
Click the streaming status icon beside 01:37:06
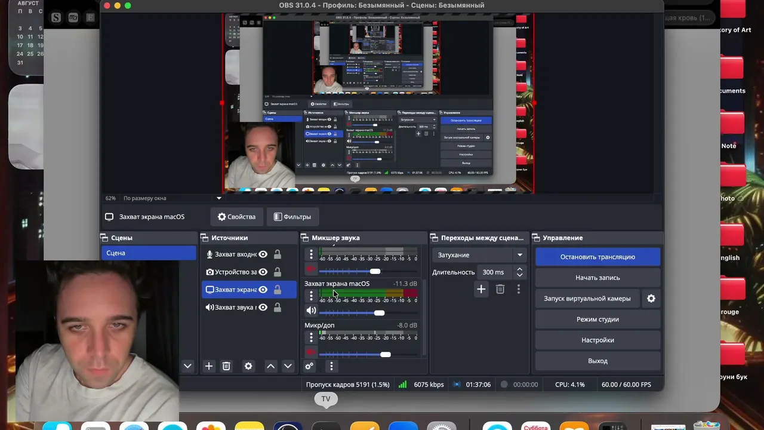click(x=457, y=385)
